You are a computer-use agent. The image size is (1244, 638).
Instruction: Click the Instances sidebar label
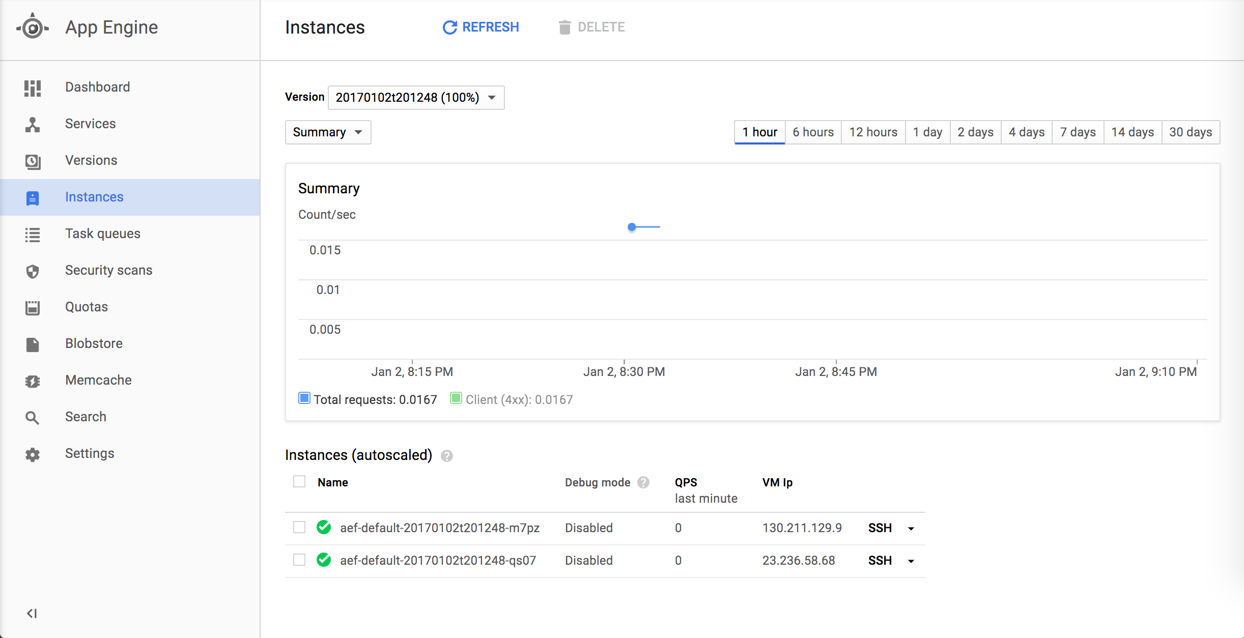94,197
